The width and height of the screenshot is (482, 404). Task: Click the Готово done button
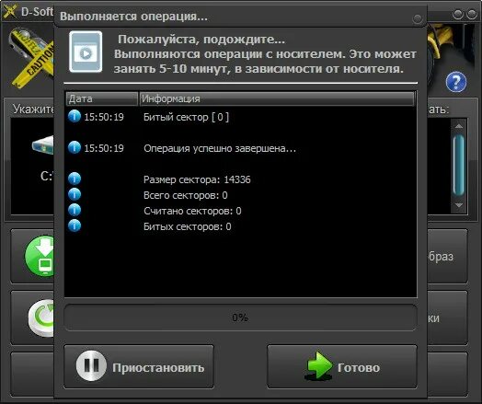[x=342, y=366]
